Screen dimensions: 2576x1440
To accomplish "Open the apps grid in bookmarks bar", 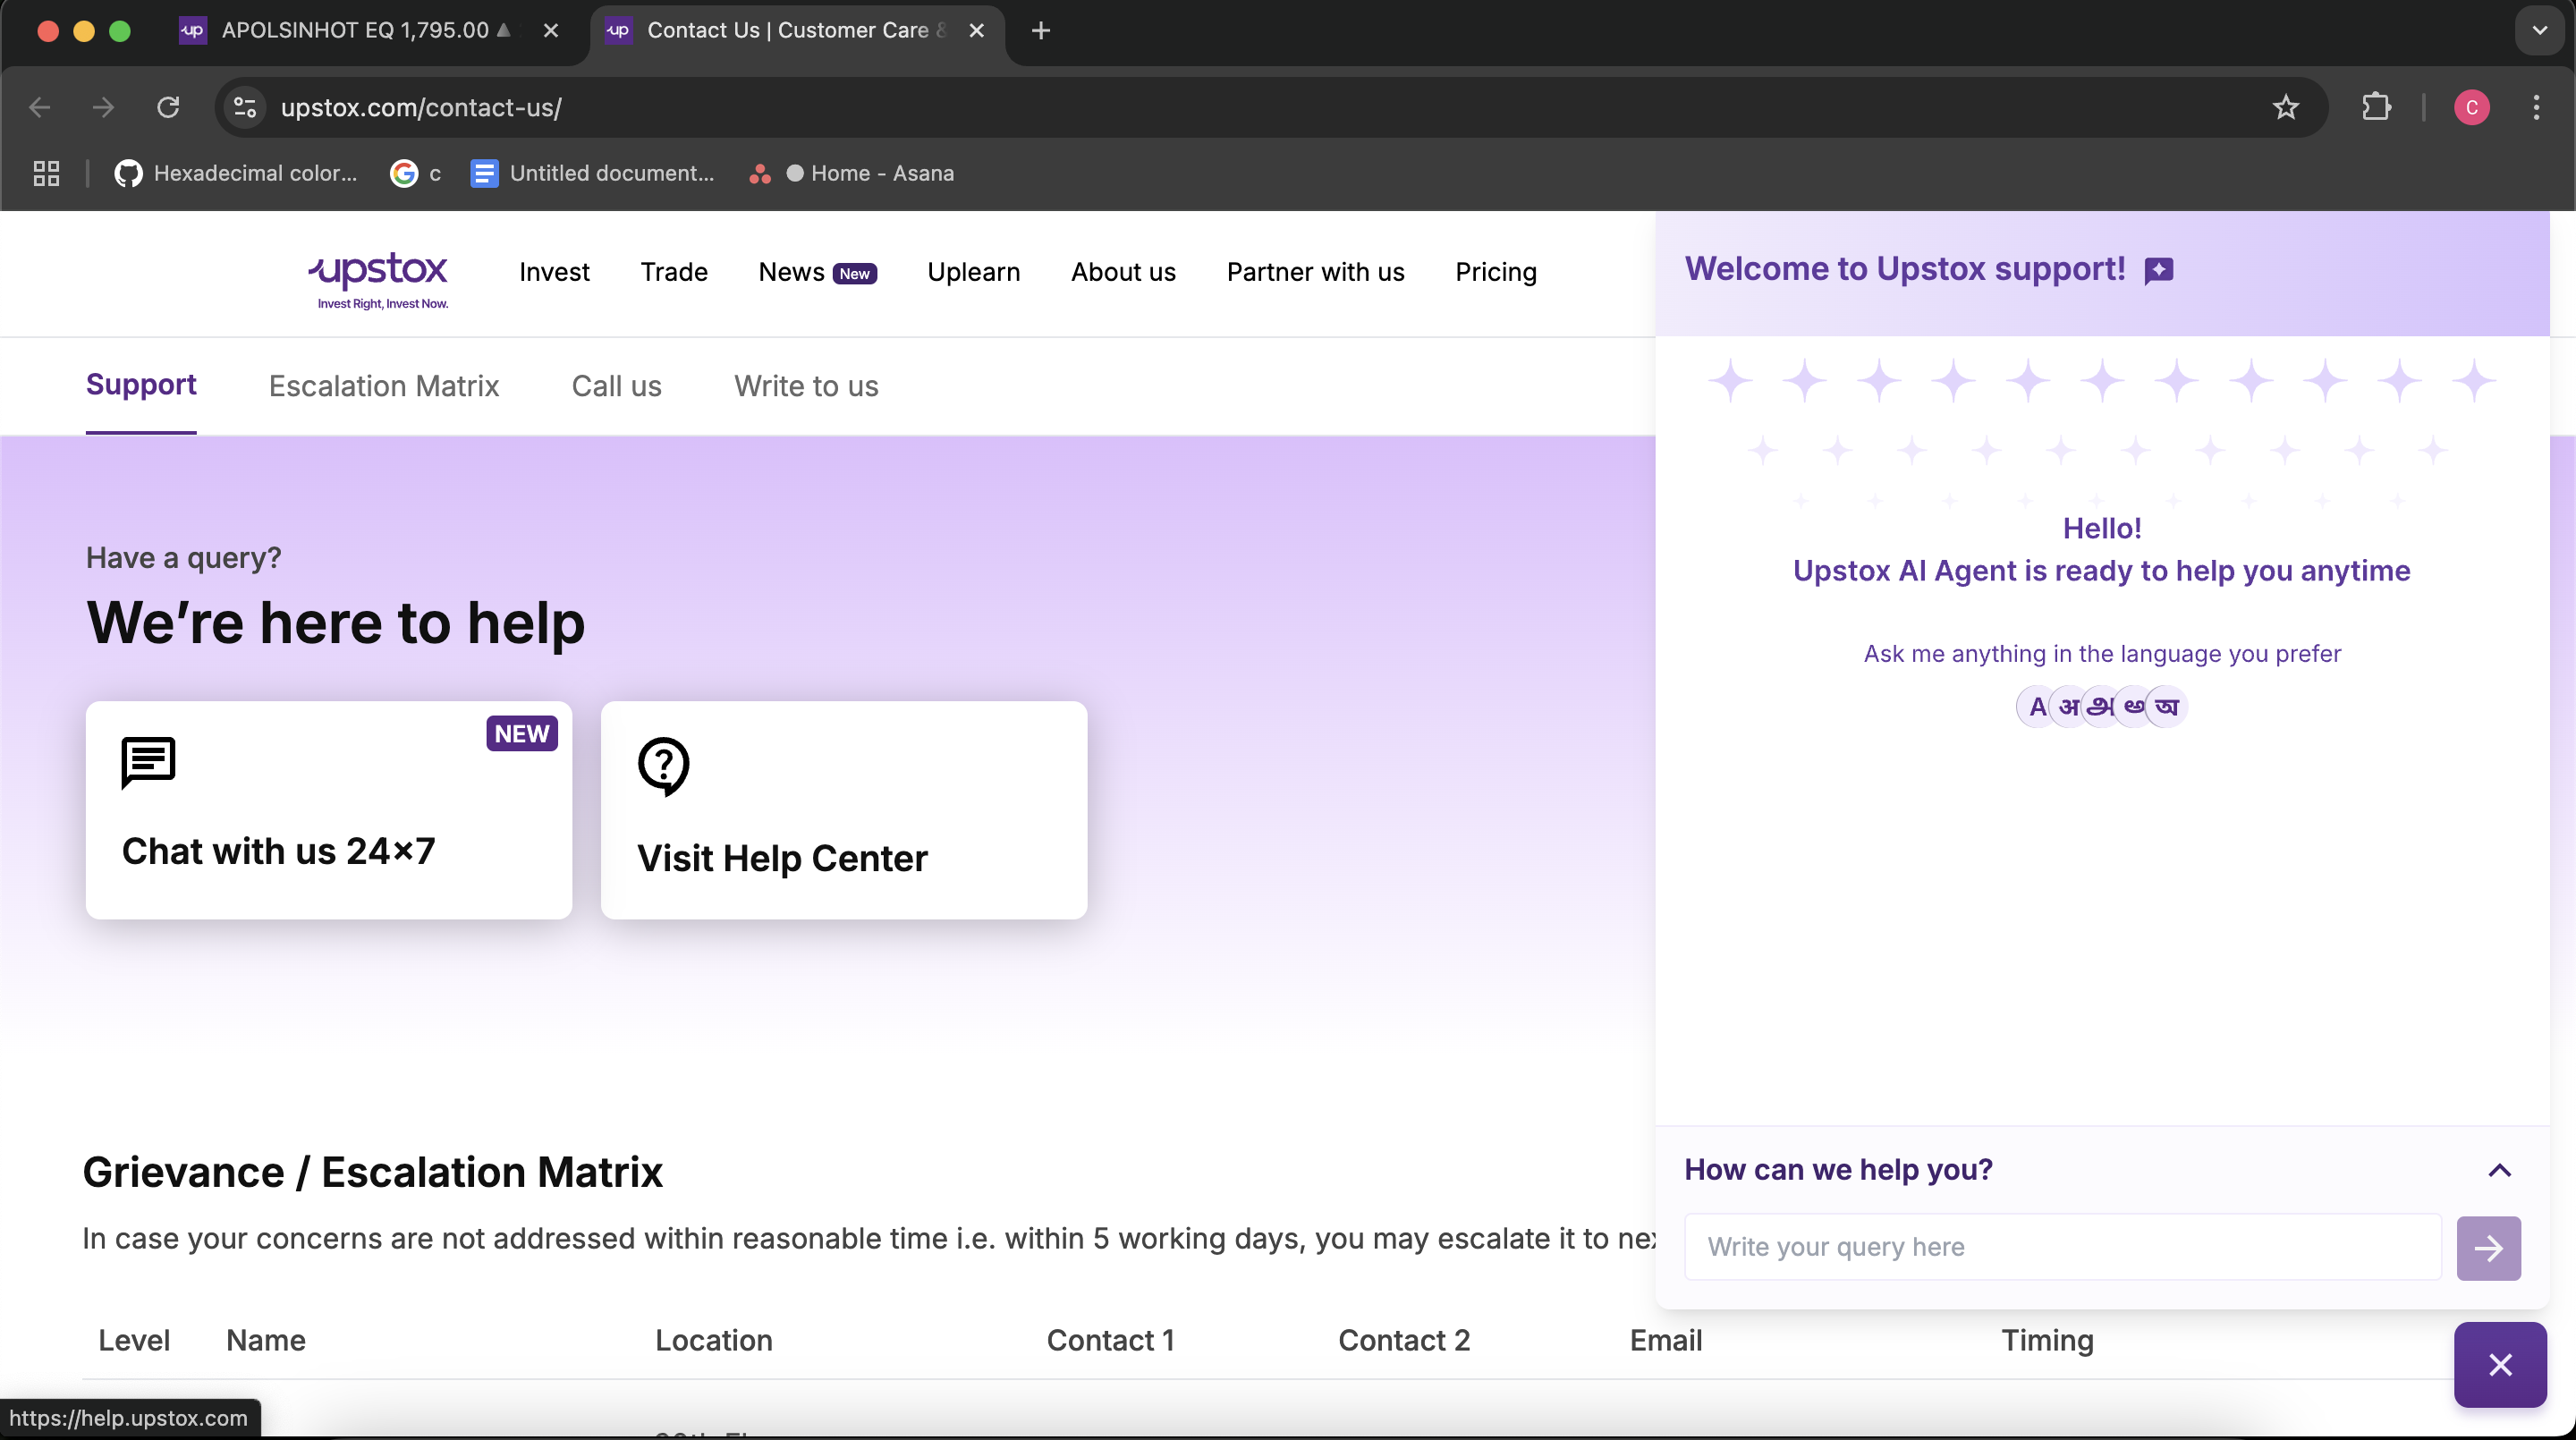I will [x=46, y=173].
